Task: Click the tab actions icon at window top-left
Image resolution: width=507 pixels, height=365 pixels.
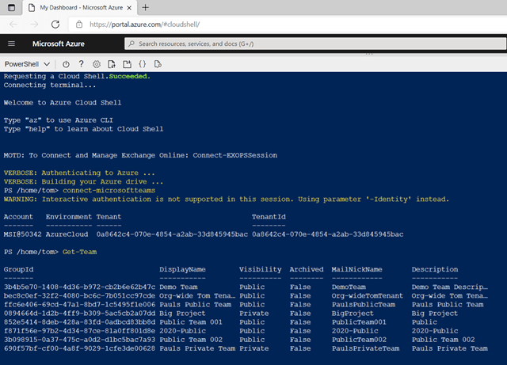Action: click(11, 7)
